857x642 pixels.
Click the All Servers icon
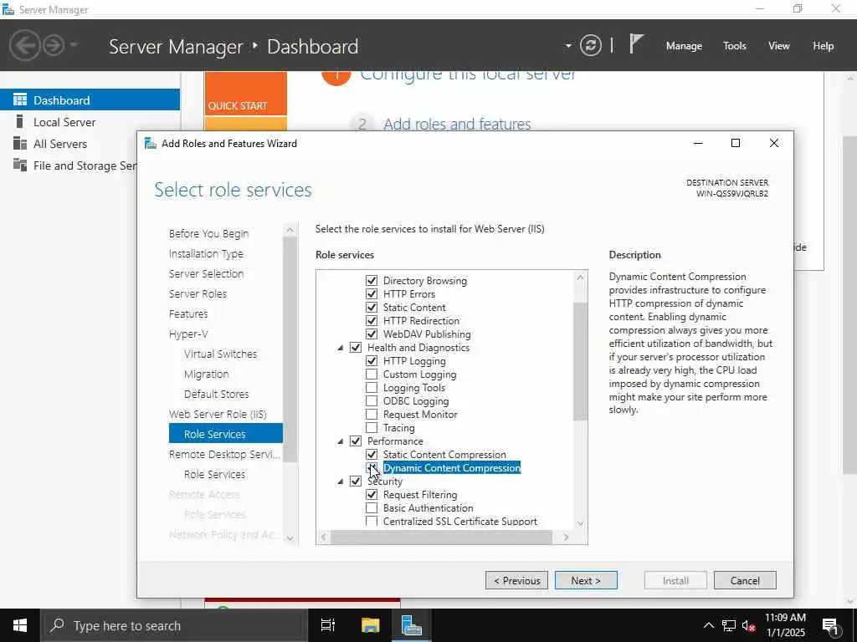[x=20, y=144]
